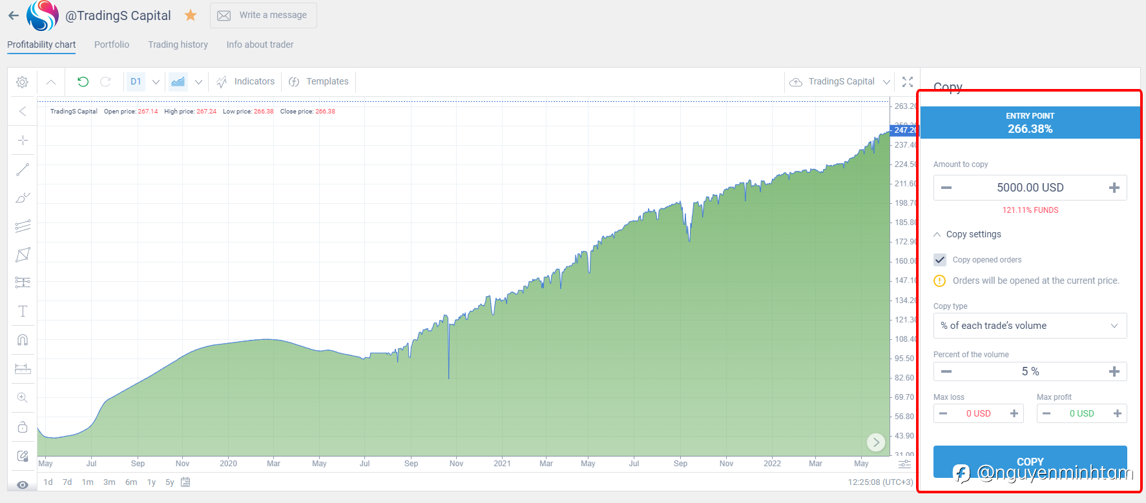Open the Info about trader tab

[260, 44]
